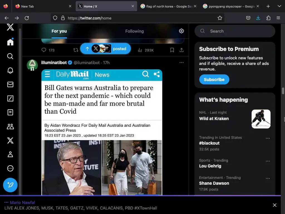Open Firefox hamburger application menu
The height and width of the screenshot is (214, 285).
pyautogui.click(x=278, y=18)
